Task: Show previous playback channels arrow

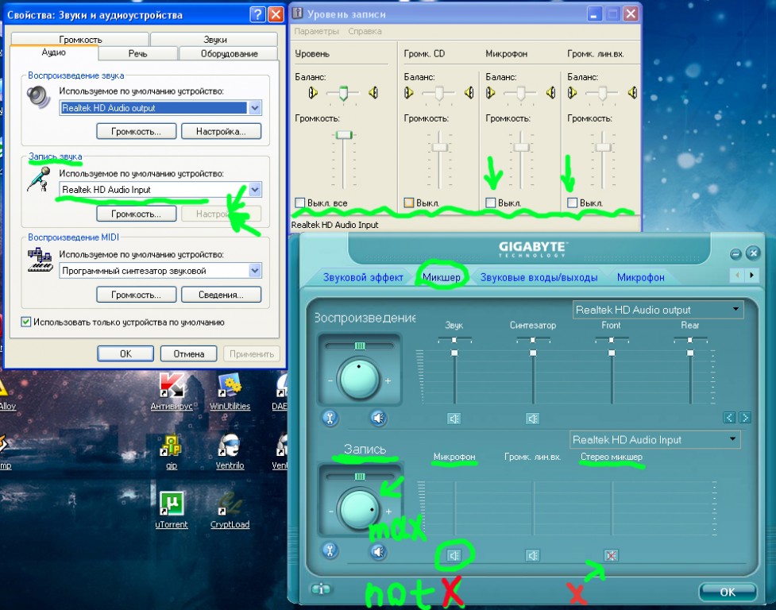Action: point(729,418)
